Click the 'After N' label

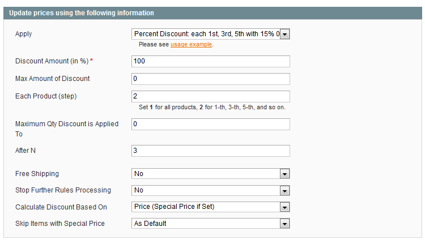coord(25,151)
